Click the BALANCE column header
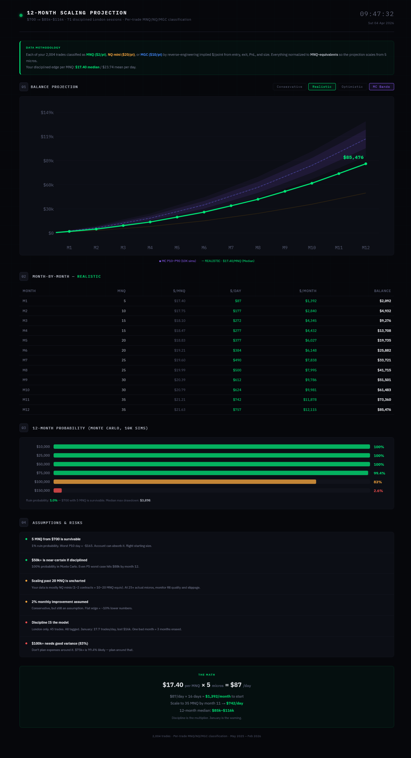 point(382,291)
